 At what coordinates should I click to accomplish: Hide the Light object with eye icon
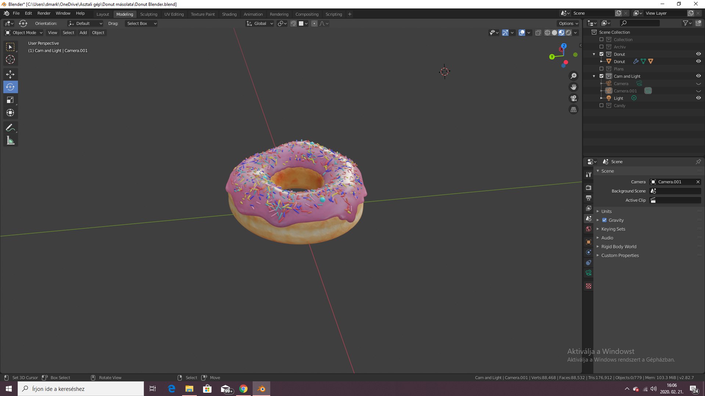click(698, 98)
